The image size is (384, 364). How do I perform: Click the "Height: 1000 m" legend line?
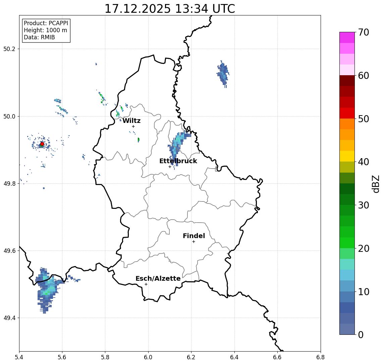tap(45, 30)
